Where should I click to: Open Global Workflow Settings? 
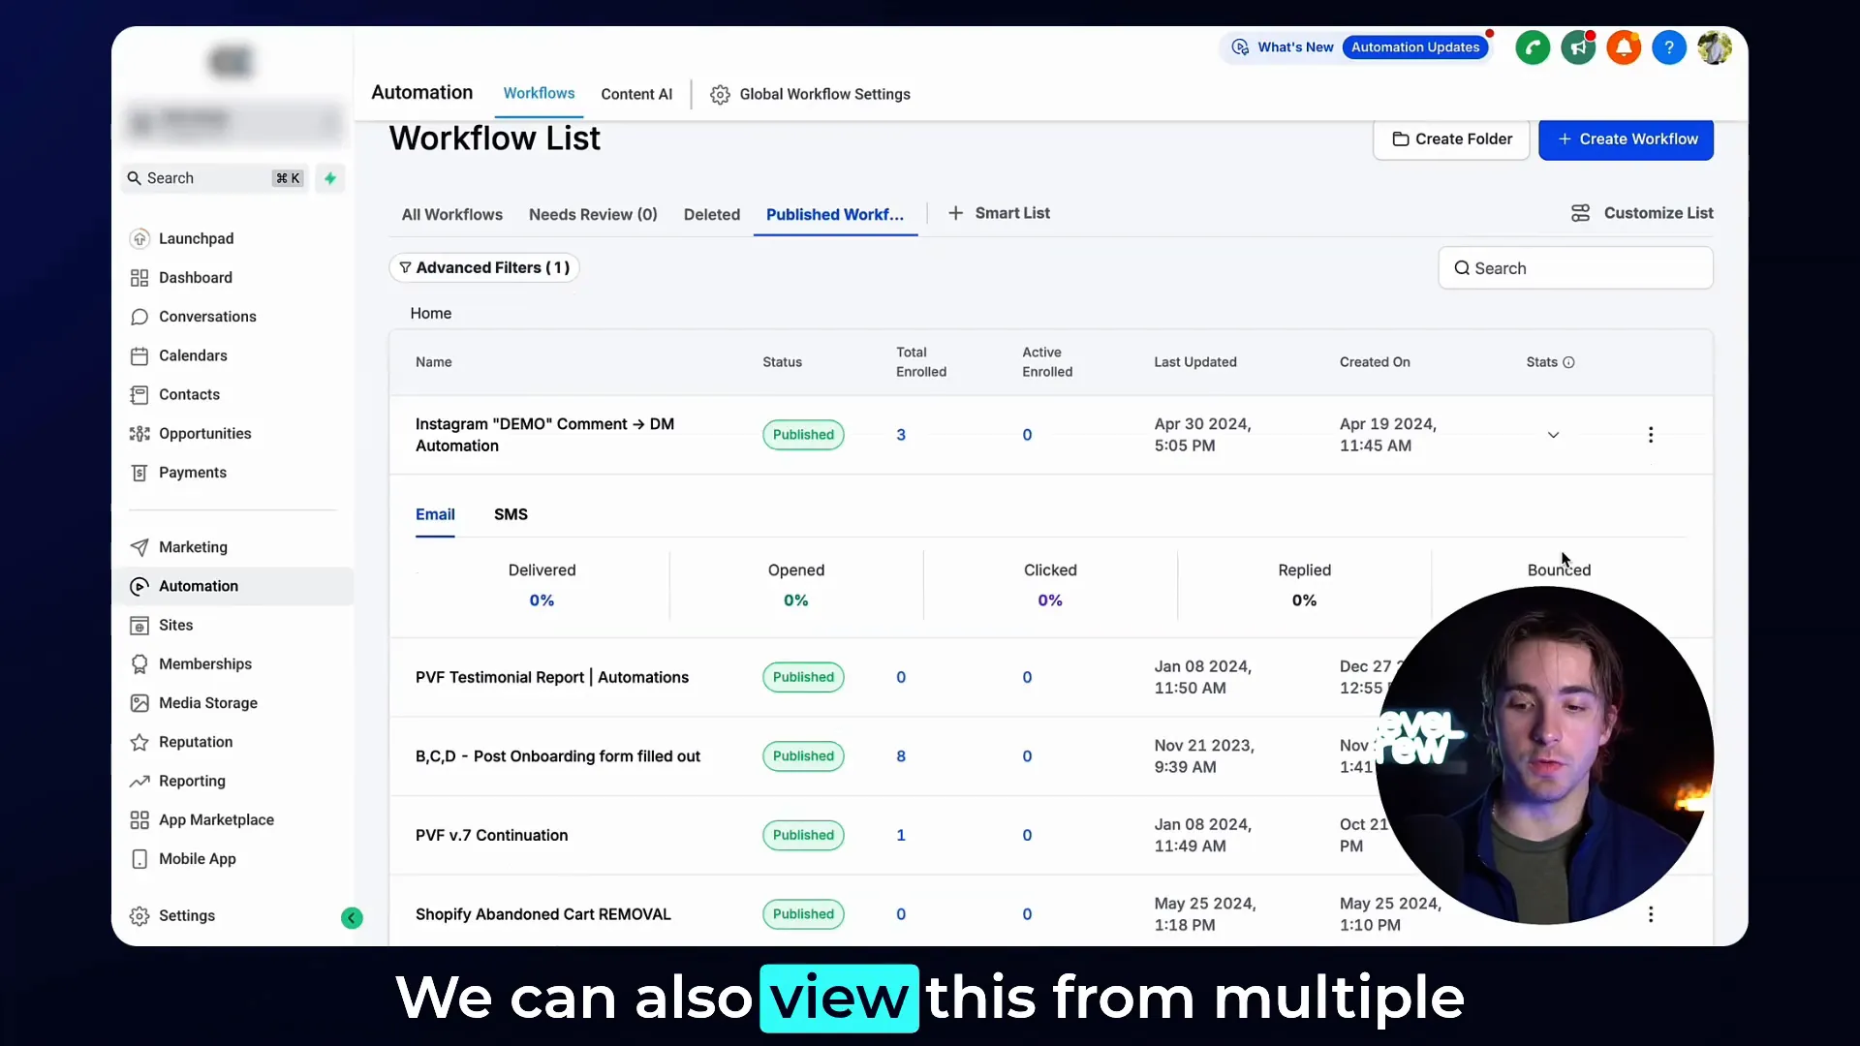(811, 94)
